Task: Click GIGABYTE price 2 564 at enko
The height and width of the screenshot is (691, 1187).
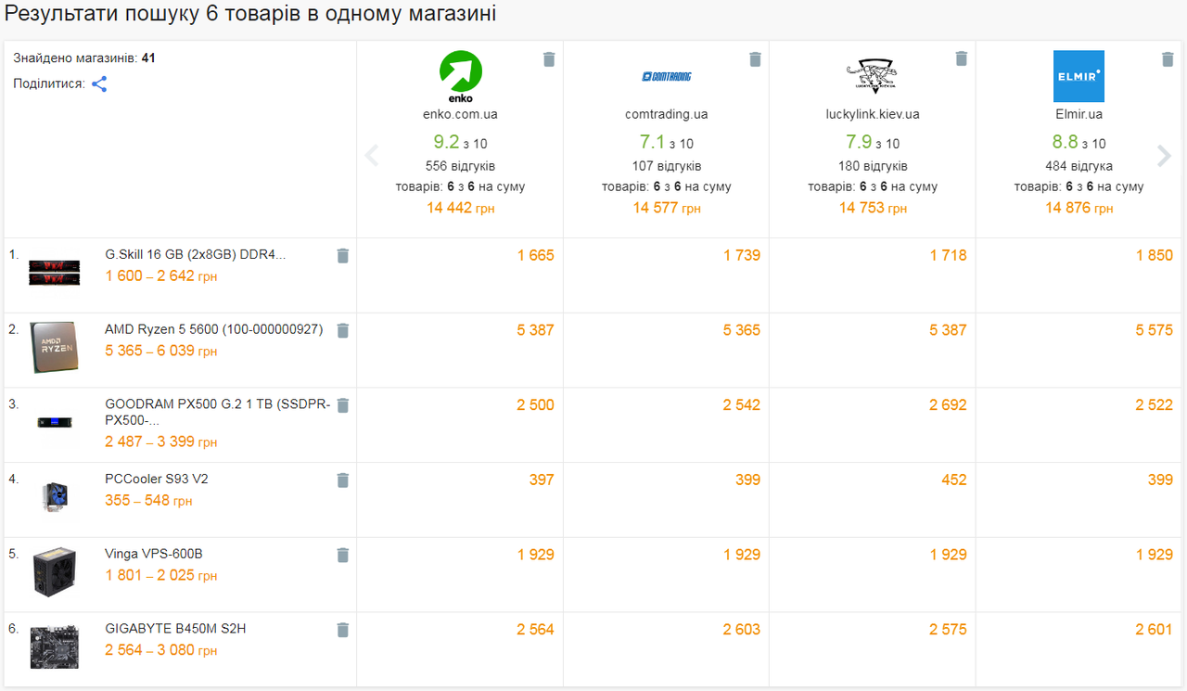Action: pyautogui.click(x=535, y=629)
